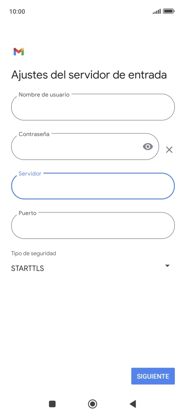The height and width of the screenshot is (415, 186).
Task: Tap the Puerto floating label
Action: [27, 213]
